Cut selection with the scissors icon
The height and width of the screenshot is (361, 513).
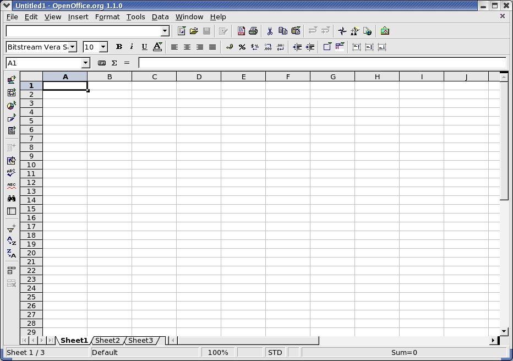click(x=270, y=31)
